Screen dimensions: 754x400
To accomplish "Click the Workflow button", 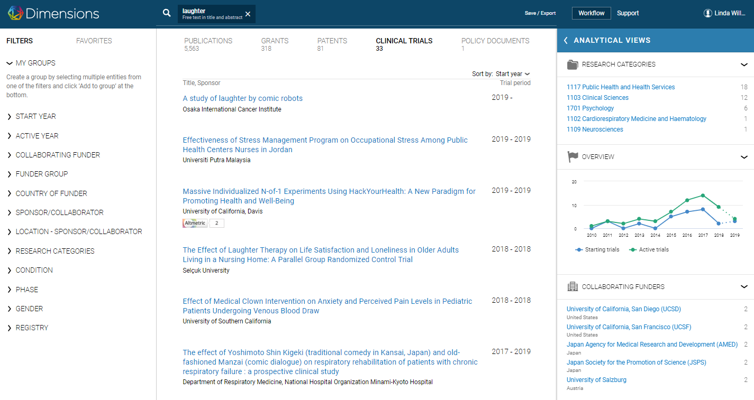I will click(591, 13).
